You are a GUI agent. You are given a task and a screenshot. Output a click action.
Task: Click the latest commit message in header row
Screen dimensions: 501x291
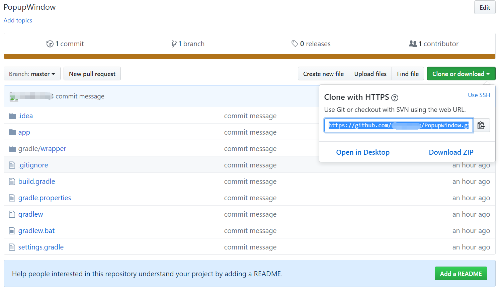pos(80,96)
